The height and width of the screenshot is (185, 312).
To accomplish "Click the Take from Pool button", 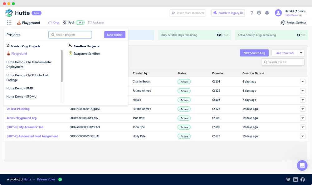I will pyautogui.click(x=285, y=53).
